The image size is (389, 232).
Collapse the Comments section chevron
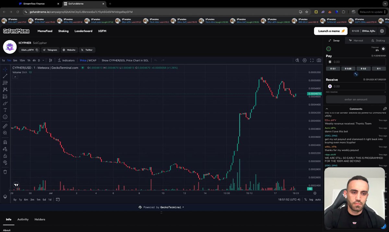point(327,109)
